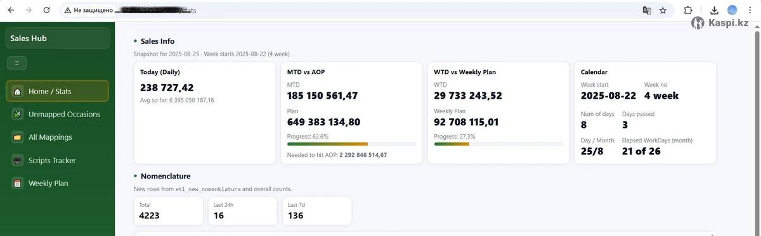Screen dimensions: 761x236
Task: Click the browser back arrow
Action: [11, 10]
